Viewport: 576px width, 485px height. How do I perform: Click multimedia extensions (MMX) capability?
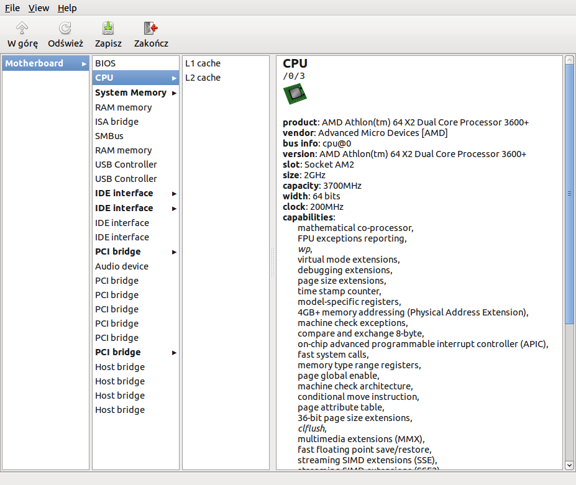(x=361, y=439)
